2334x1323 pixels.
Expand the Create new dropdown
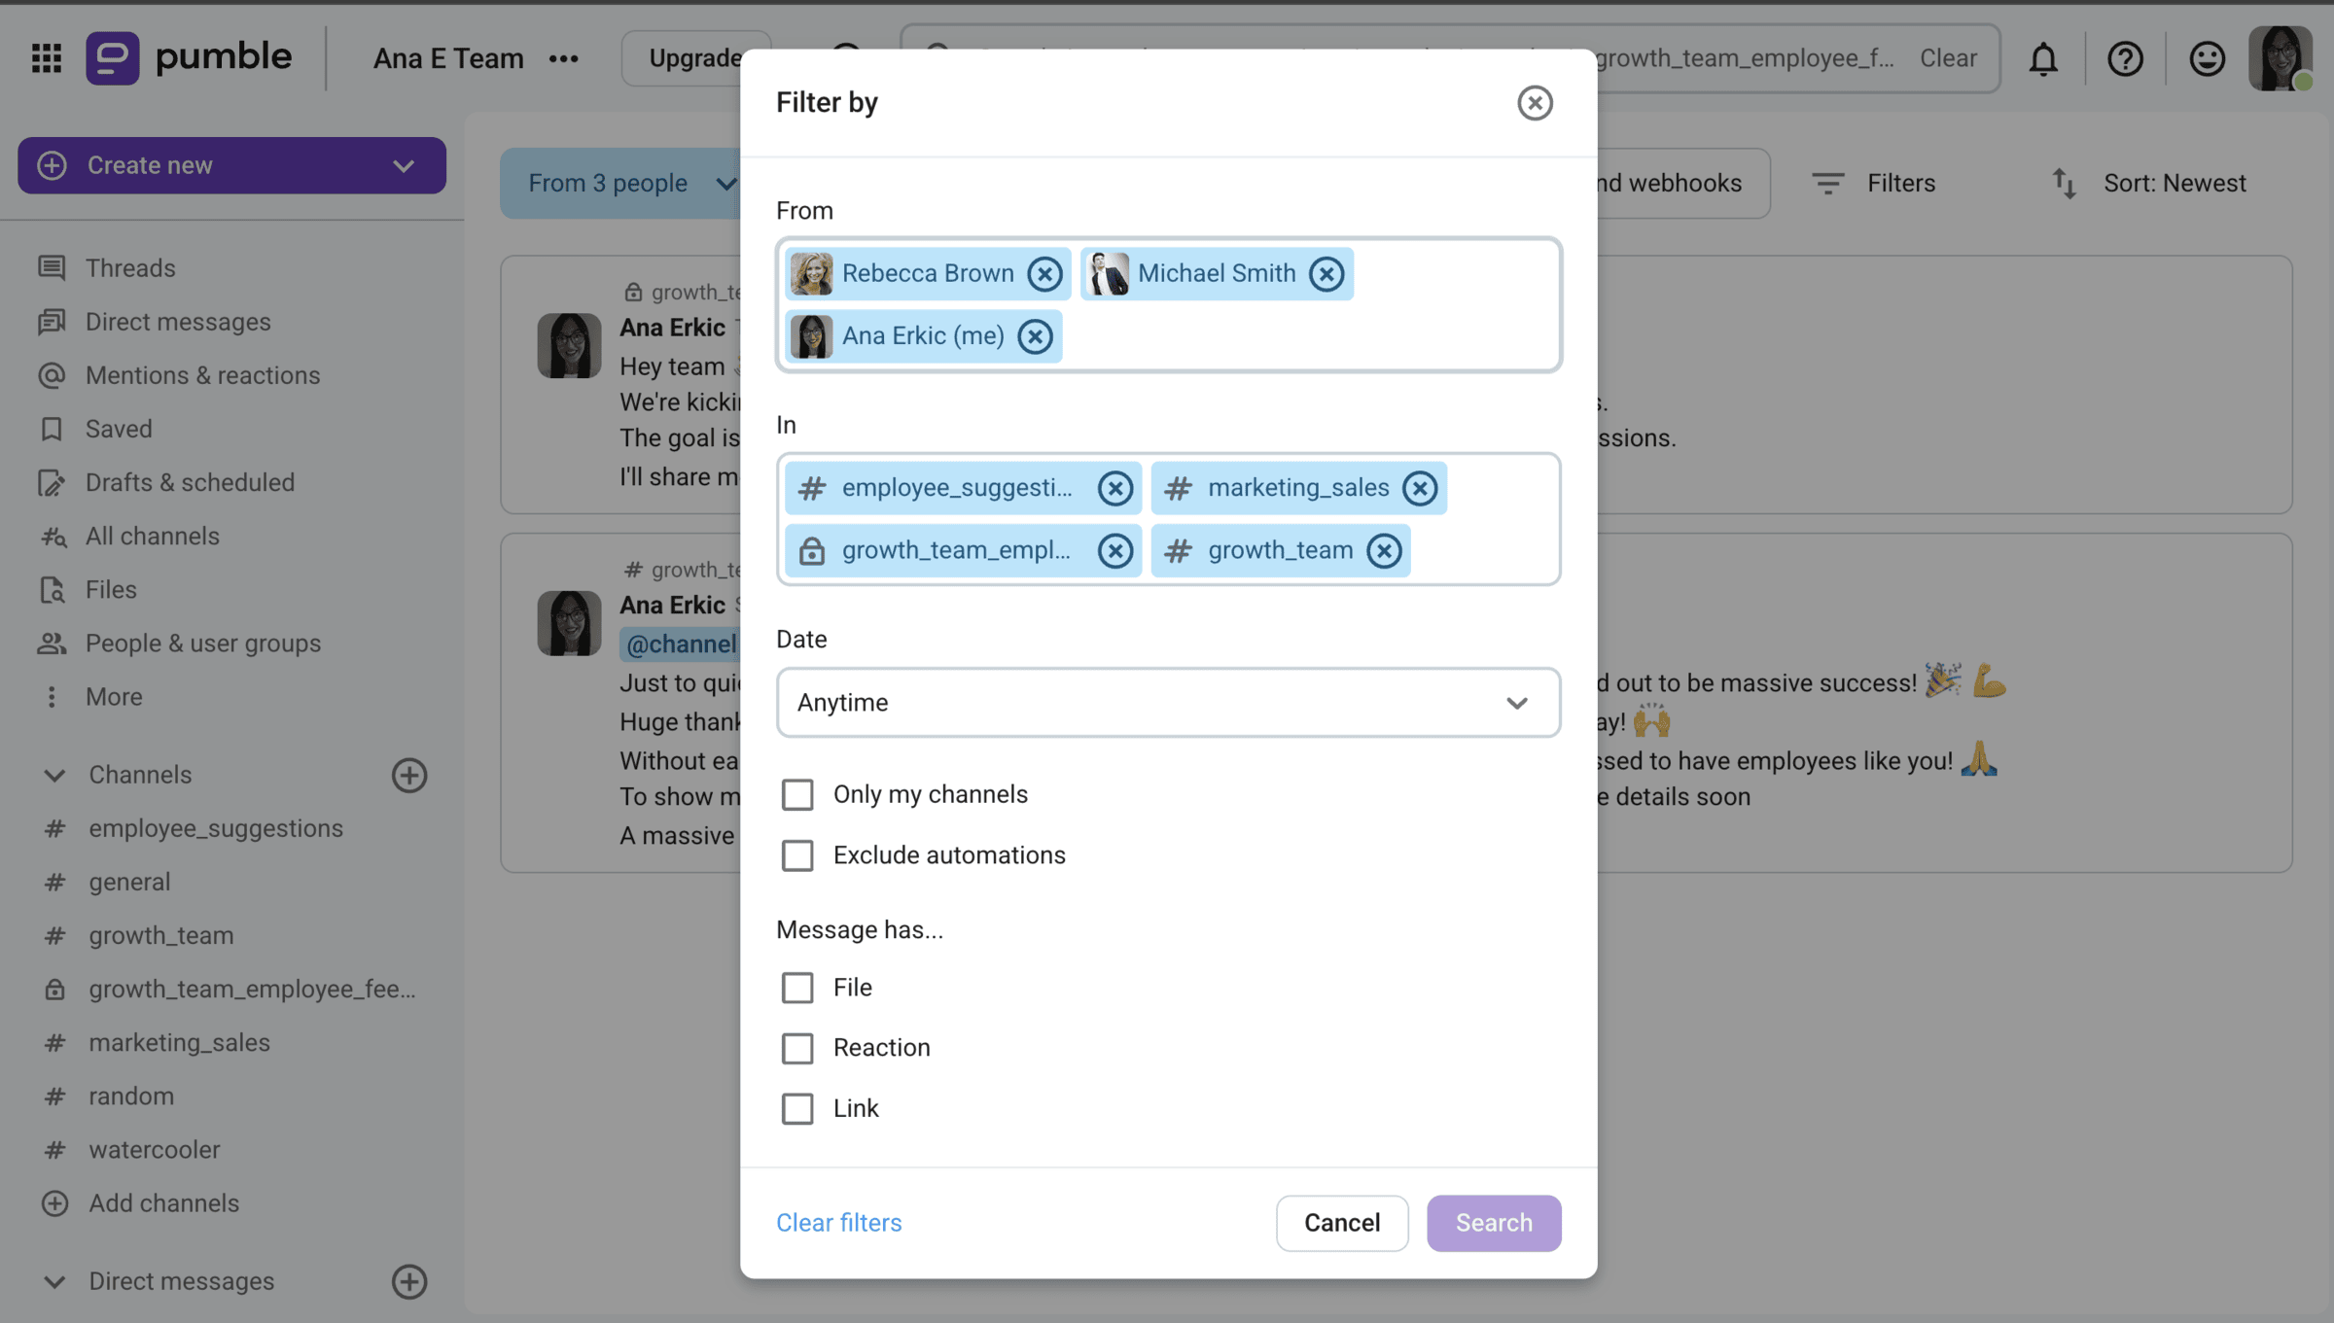click(x=404, y=165)
